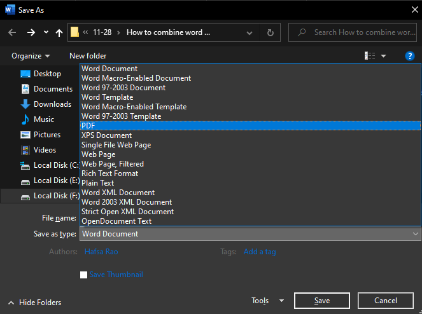This screenshot has width=422, height=314.
Task: Select Music folder in sidebar
Action: pyautogui.click(x=44, y=119)
